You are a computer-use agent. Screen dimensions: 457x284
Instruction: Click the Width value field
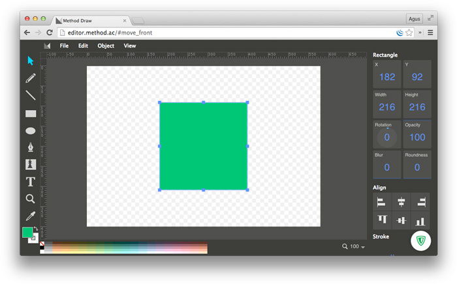(387, 107)
